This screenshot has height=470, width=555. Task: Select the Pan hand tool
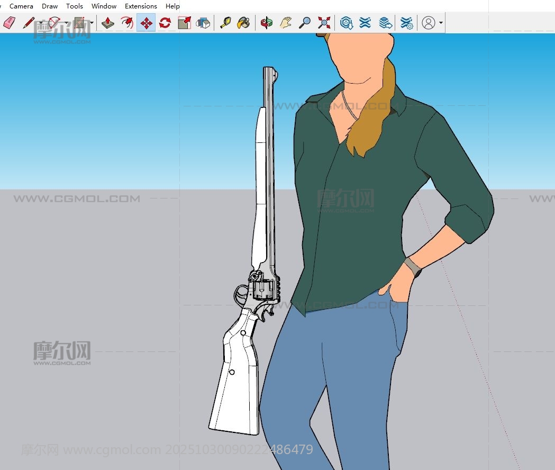tap(286, 23)
